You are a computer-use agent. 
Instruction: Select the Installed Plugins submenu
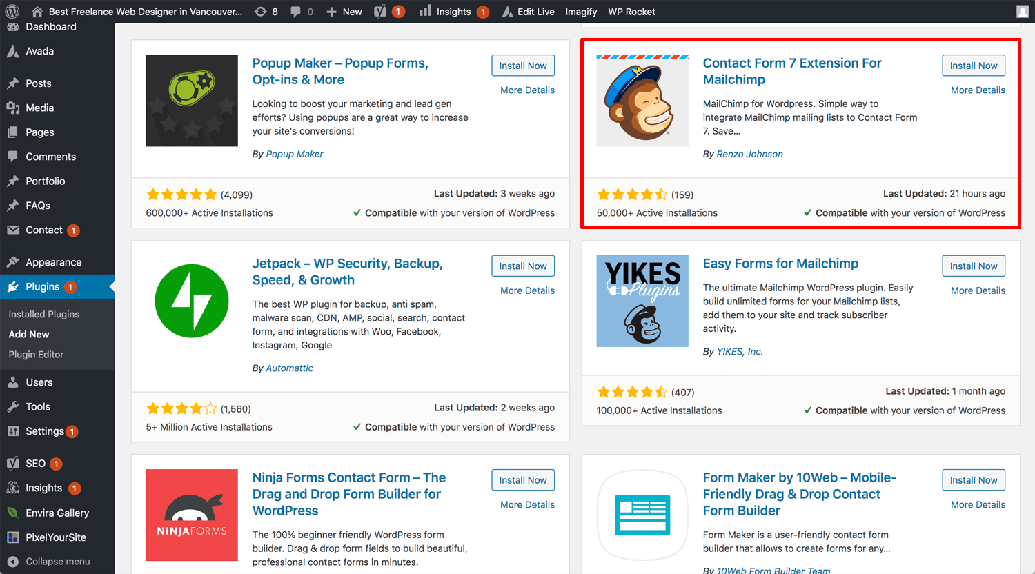[43, 314]
